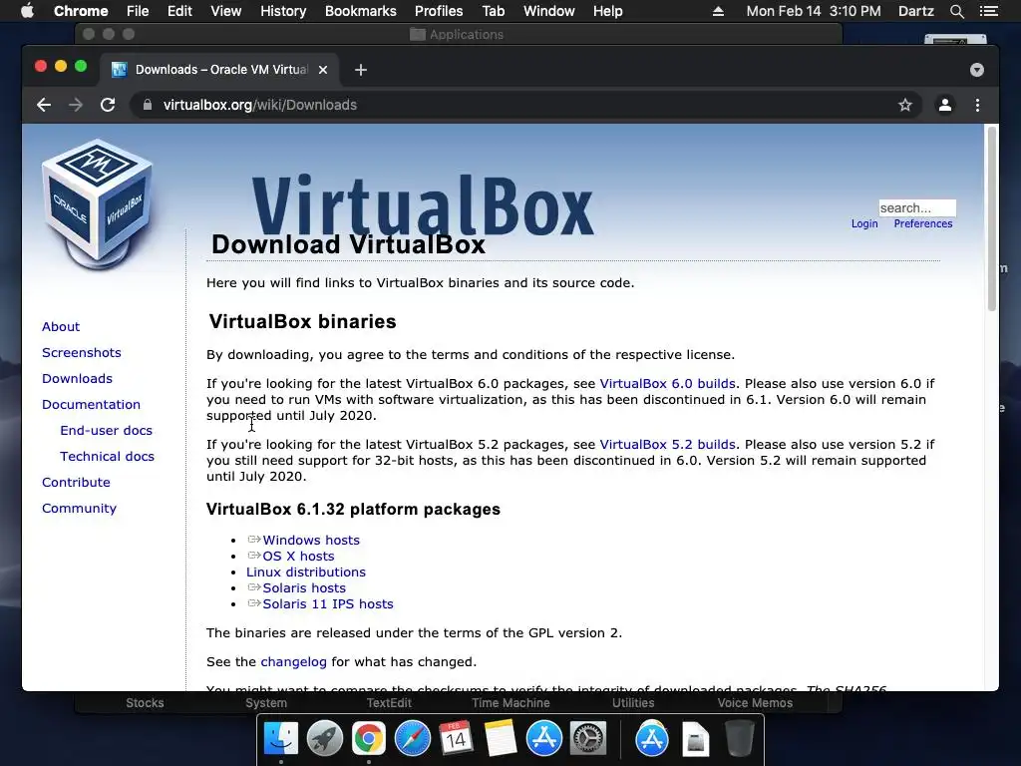1021x766 pixels.
Task: Open the History menu
Action: click(283, 11)
